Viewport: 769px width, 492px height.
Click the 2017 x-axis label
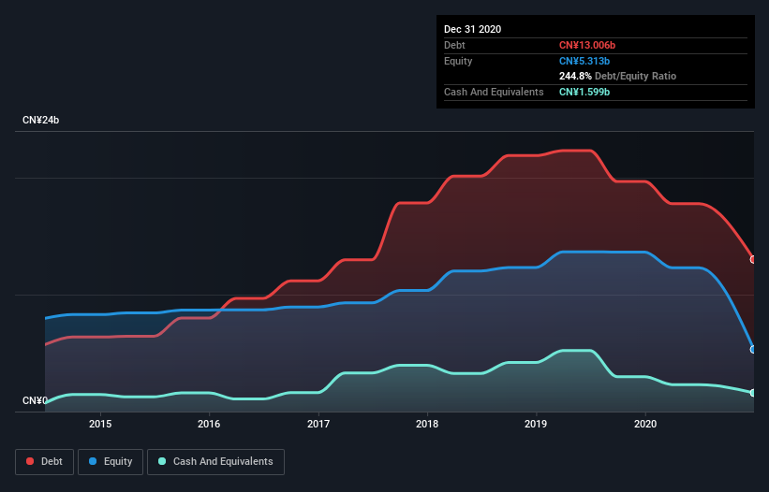[318, 424]
